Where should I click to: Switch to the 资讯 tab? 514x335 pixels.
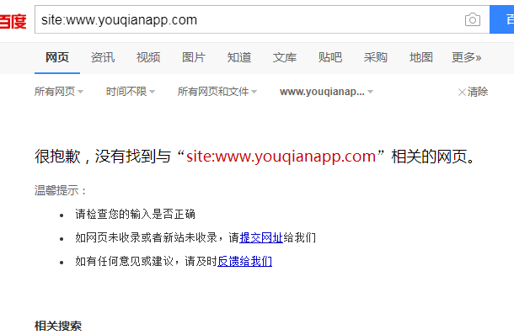coord(103,57)
